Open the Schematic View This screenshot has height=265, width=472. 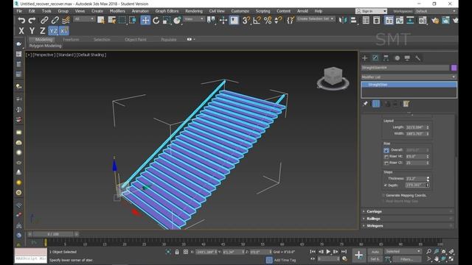click(410, 21)
